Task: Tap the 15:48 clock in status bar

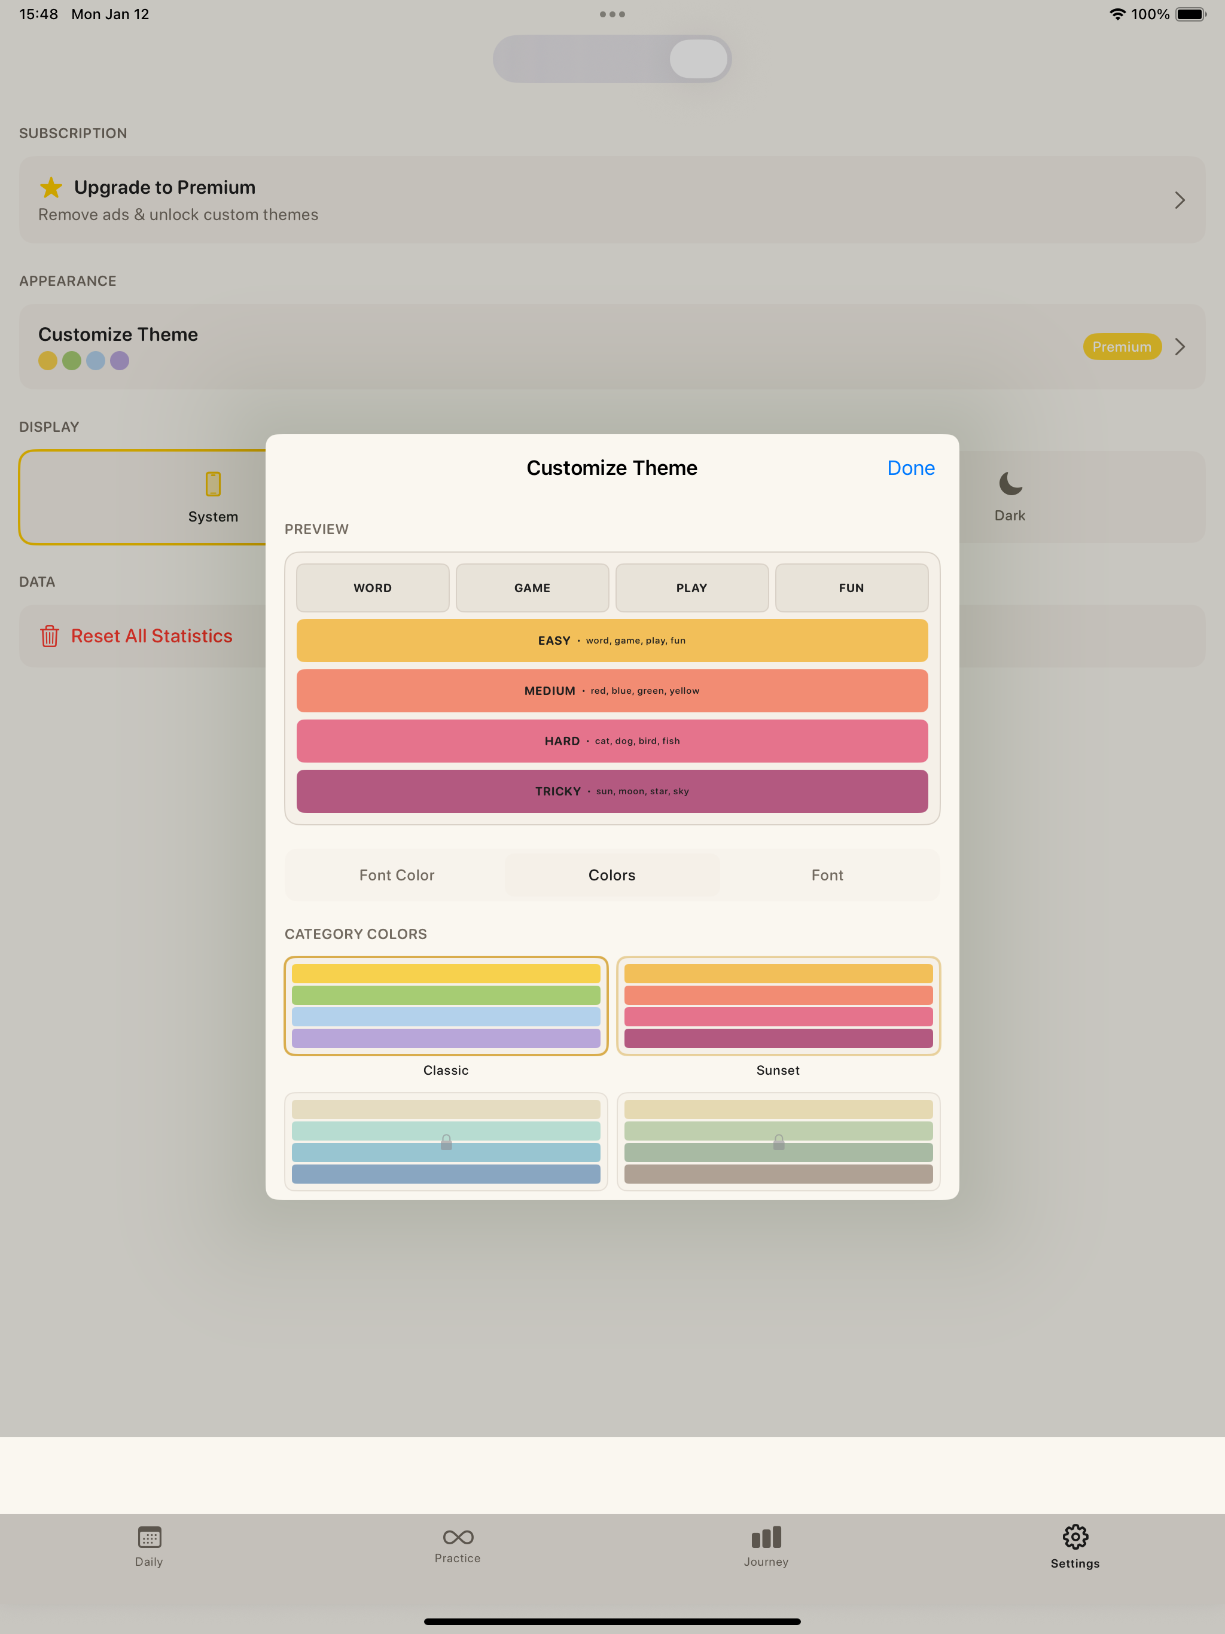Action: click(x=38, y=14)
